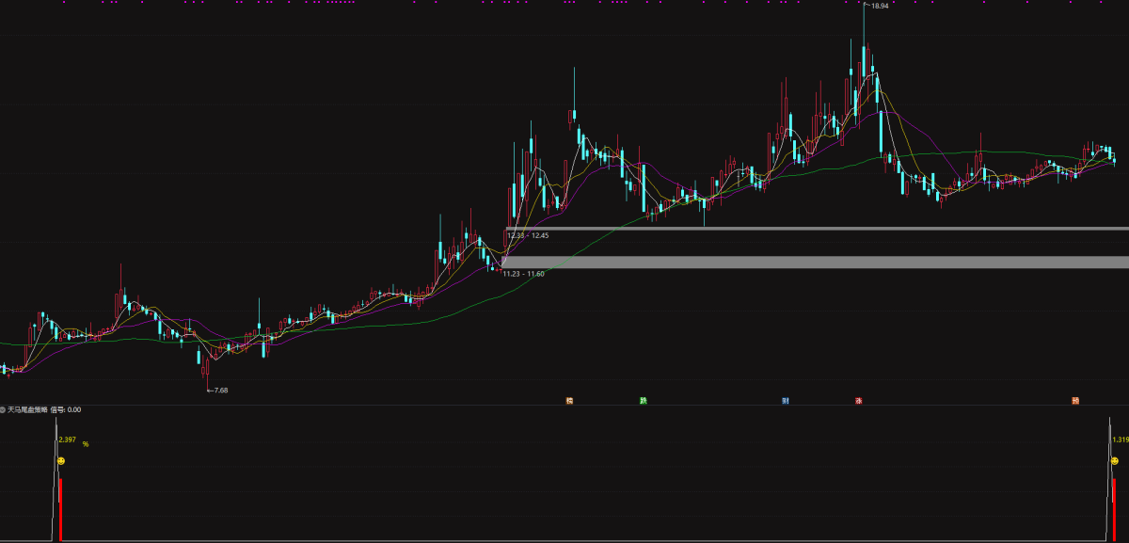Image resolution: width=1129 pixels, height=543 pixels.
Task: Click the 12.33 - 12.45 gap zone label
Action: (528, 235)
